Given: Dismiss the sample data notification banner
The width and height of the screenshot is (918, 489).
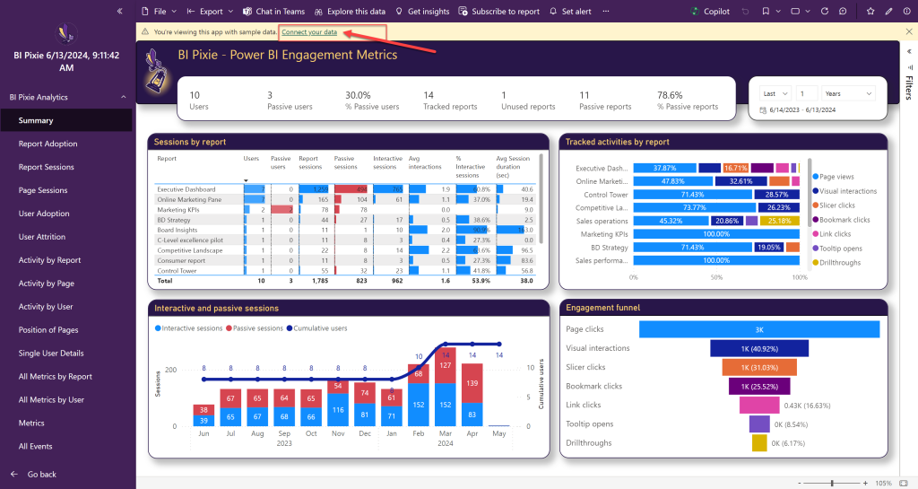Looking at the screenshot, I should 909,31.
